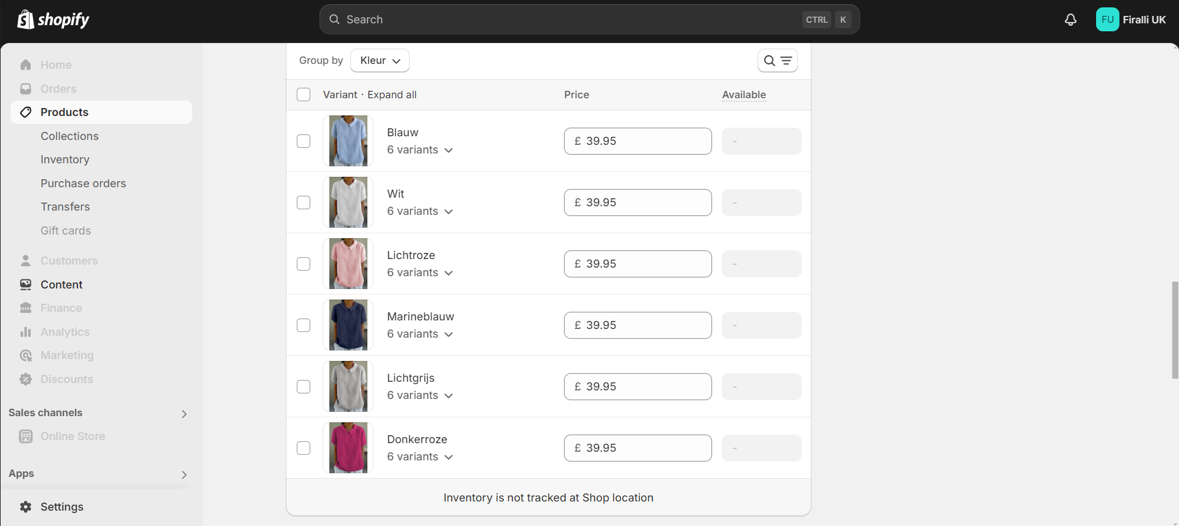The width and height of the screenshot is (1179, 526).
Task: Click the Orders inbox icon
Action: click(26, 89)
